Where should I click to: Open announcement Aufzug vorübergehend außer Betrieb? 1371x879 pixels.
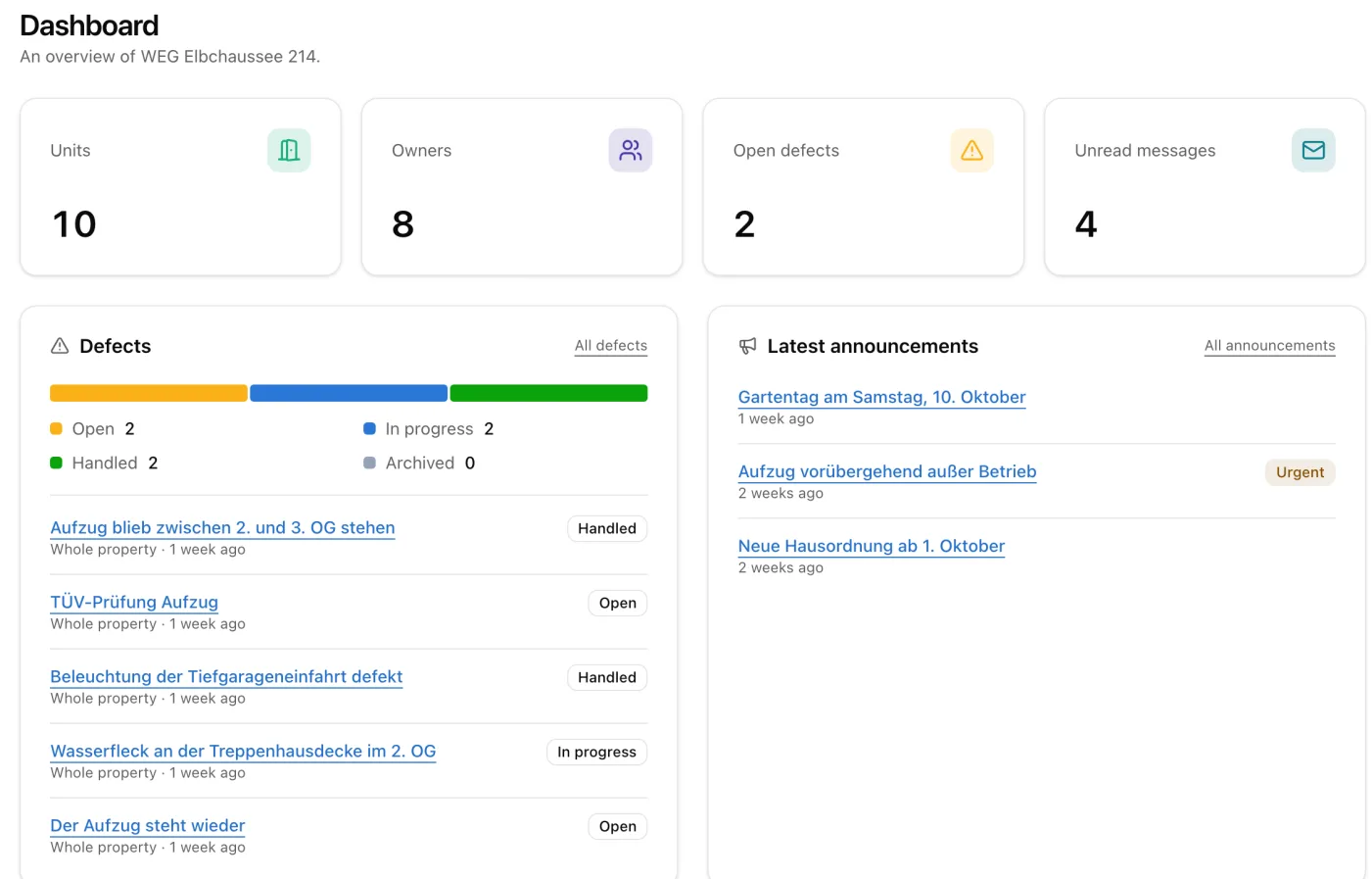coord(887,471)
